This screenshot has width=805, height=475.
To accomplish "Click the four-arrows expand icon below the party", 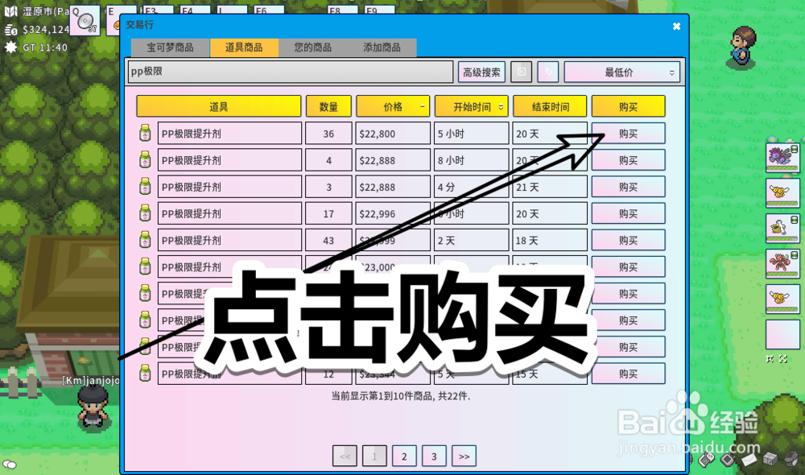I will 783,359.
